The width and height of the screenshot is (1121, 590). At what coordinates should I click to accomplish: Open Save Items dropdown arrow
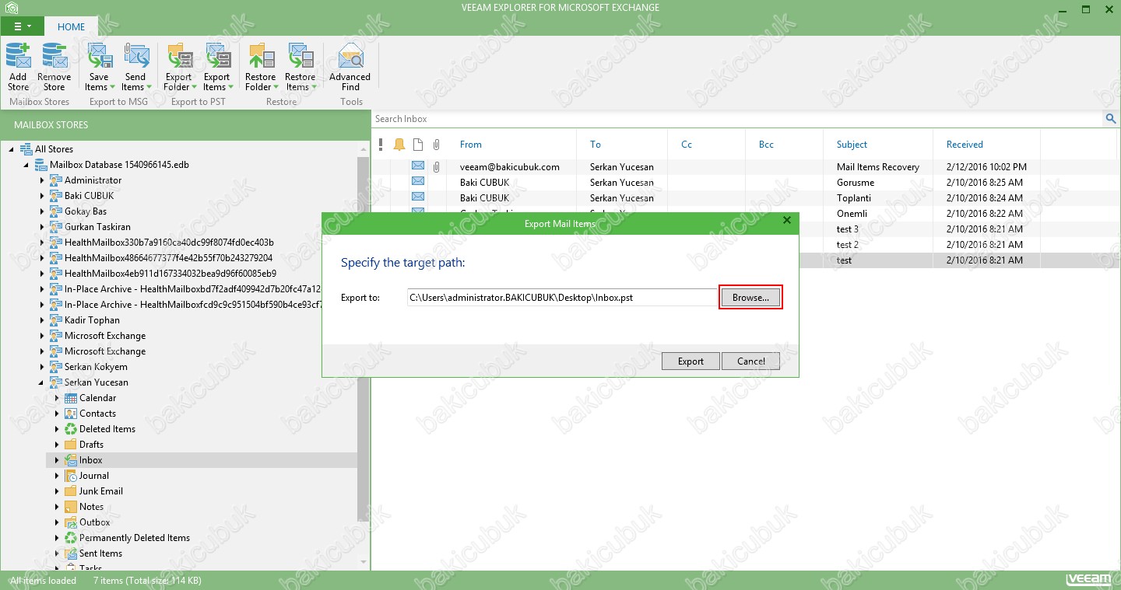coord(112,87)
